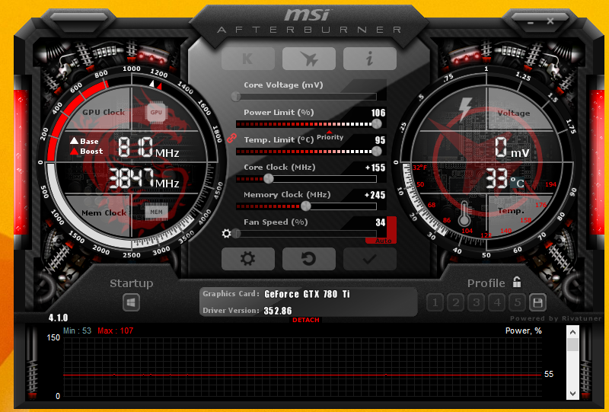The image size is (609, 412).
Task: Click the DETACH monitor link
Action: coord(306,320)
